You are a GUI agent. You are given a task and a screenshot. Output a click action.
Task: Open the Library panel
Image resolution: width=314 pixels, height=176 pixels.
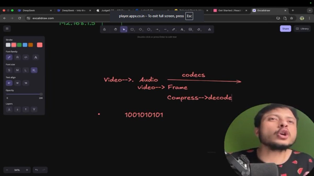[x=302, y=28]
